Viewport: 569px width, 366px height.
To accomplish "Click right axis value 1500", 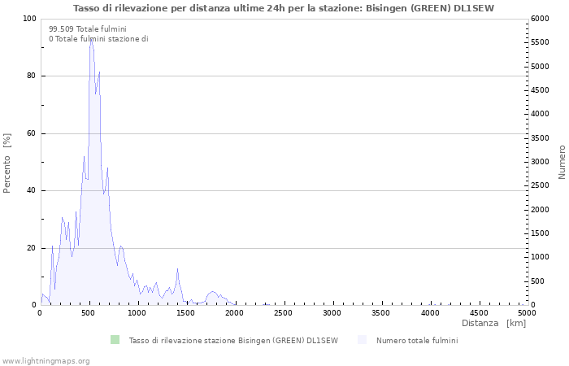I will click(540, 233).
